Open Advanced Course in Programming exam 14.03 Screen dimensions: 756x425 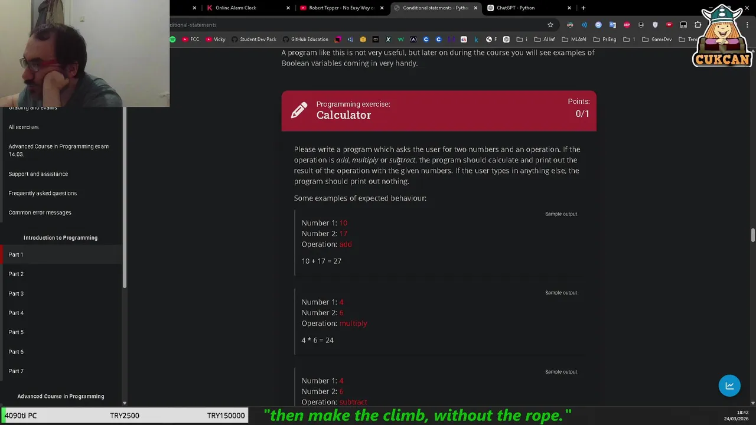click(58, 150)
